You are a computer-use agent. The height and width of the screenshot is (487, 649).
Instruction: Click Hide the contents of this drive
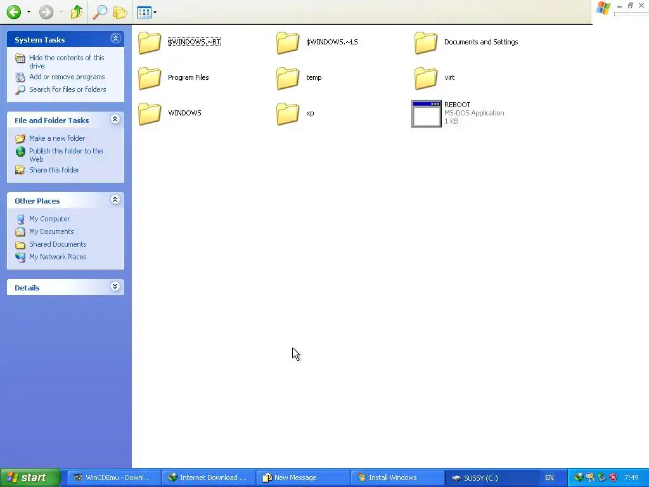(x=66, y=62)
